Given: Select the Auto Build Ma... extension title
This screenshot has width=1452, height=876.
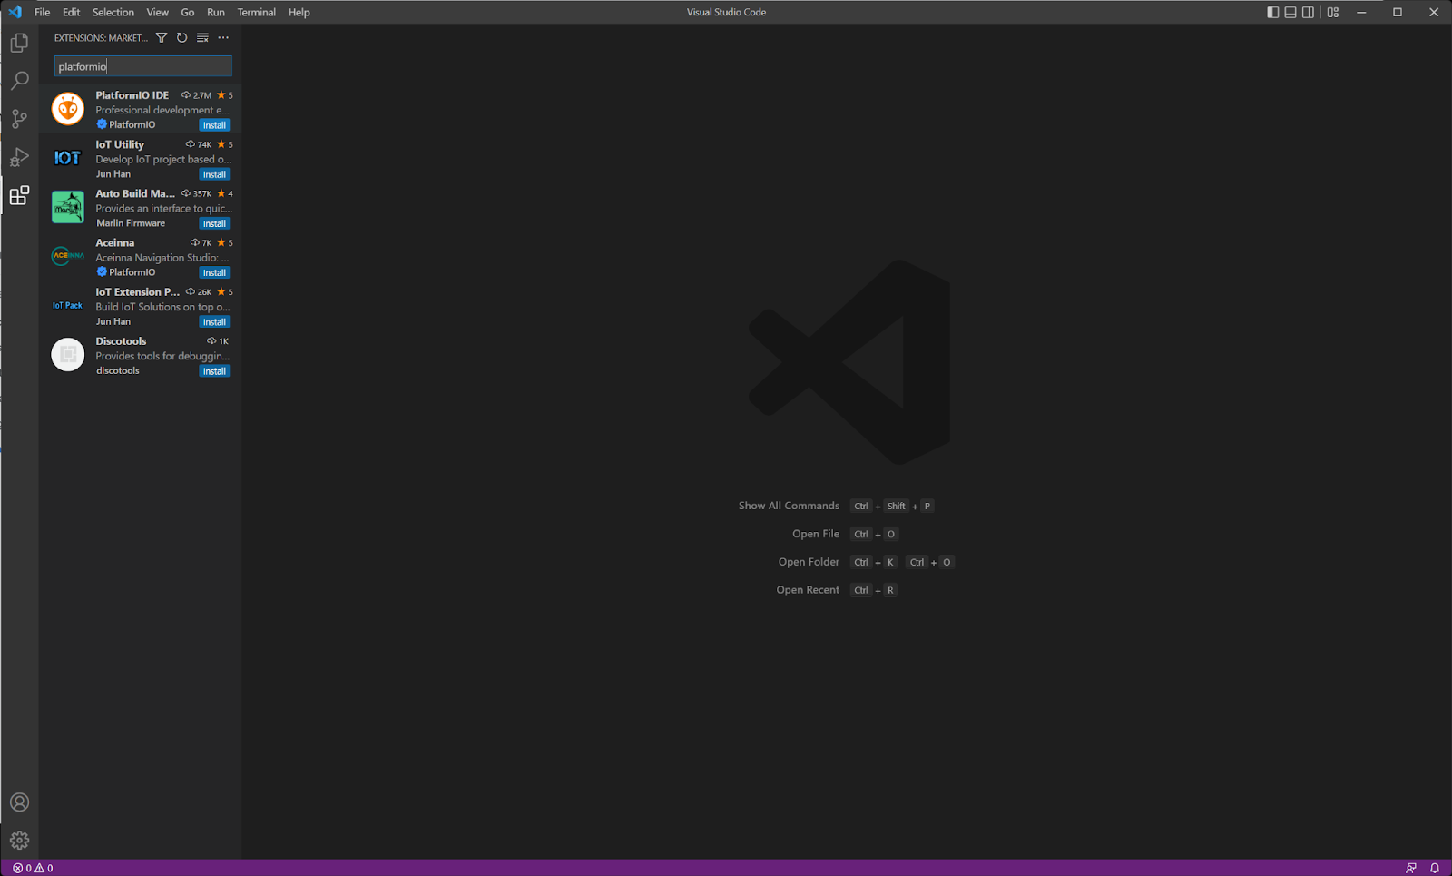Looking at the screenshot, I should [135, 193].
